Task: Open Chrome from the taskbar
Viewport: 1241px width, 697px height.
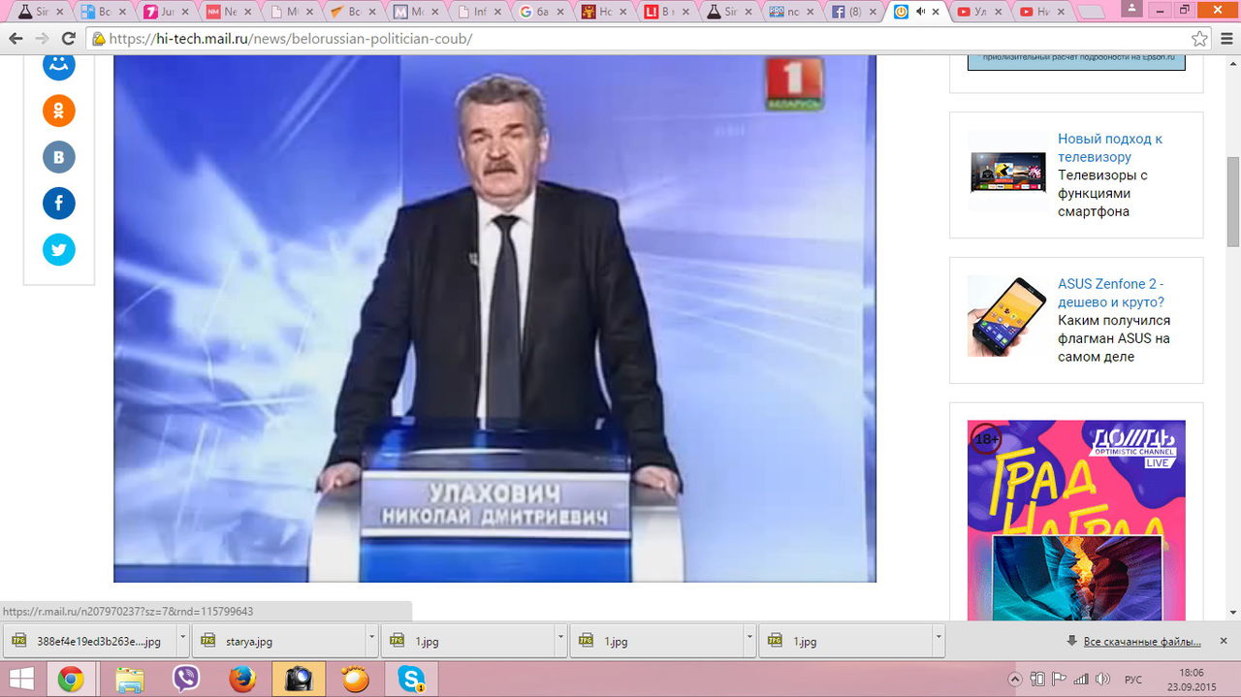Action: point(70,679)
